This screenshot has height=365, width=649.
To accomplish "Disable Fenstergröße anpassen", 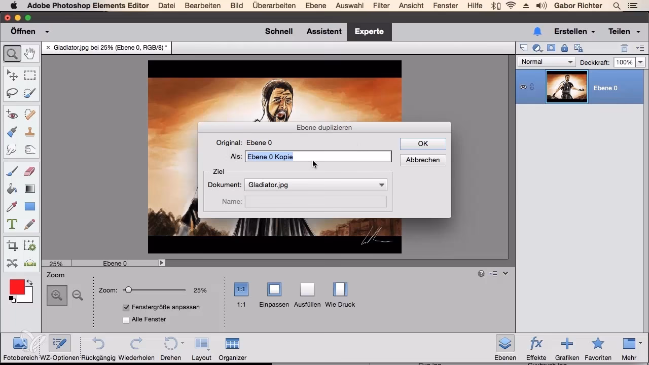I will click(x=125, y=307).
